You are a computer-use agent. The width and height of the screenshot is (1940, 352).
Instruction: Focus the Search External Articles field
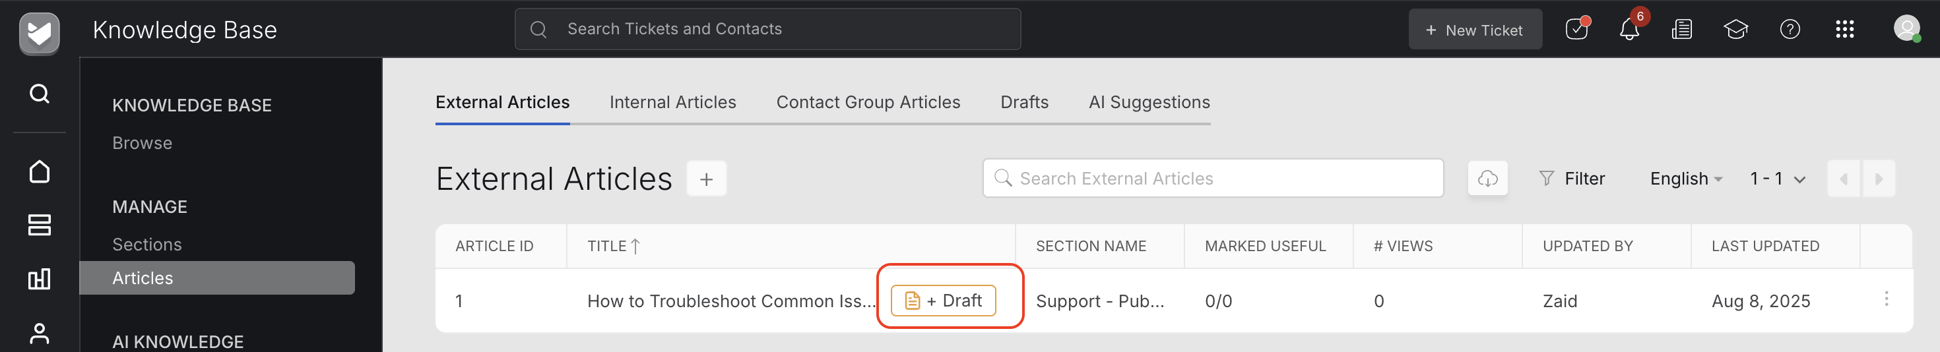pyautogui.click(x=1213, y=178)
